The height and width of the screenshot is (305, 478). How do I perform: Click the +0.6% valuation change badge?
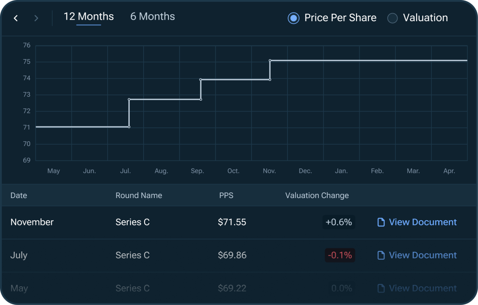339,222
